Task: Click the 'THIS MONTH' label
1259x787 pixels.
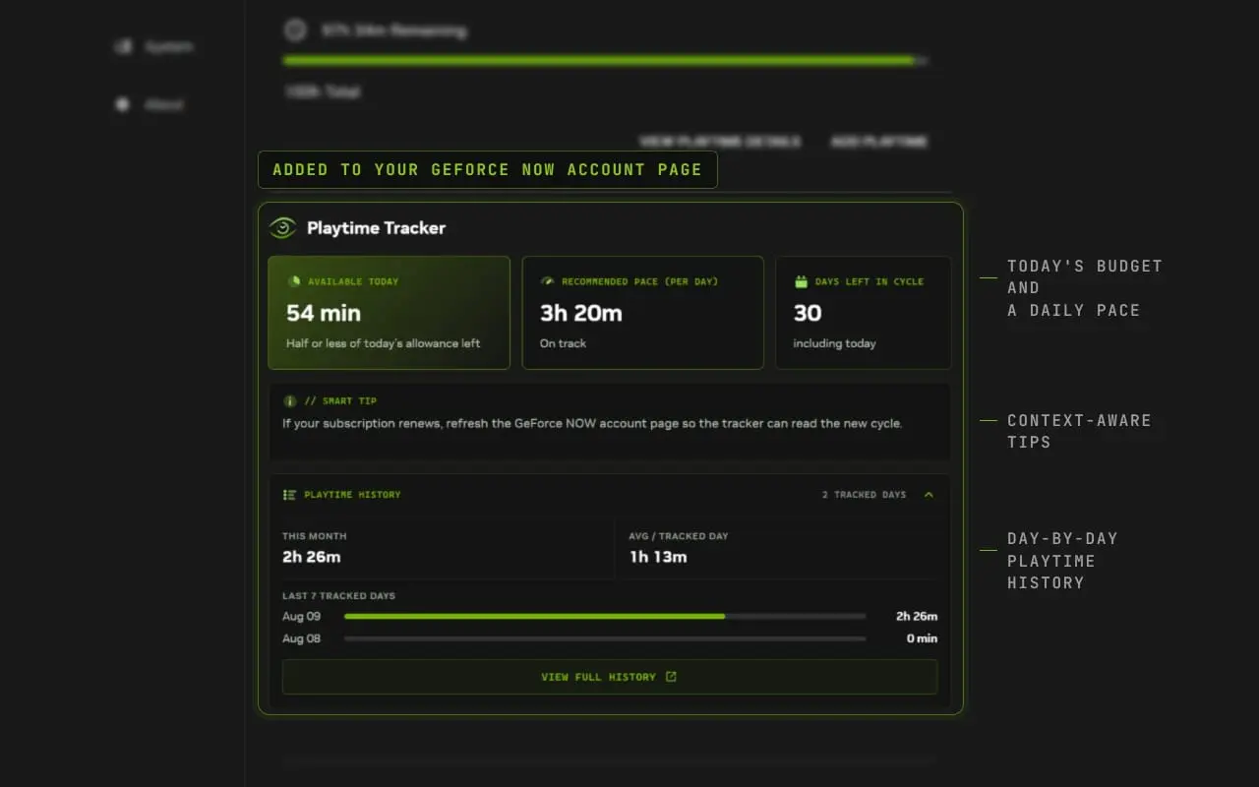Action: 315,536
